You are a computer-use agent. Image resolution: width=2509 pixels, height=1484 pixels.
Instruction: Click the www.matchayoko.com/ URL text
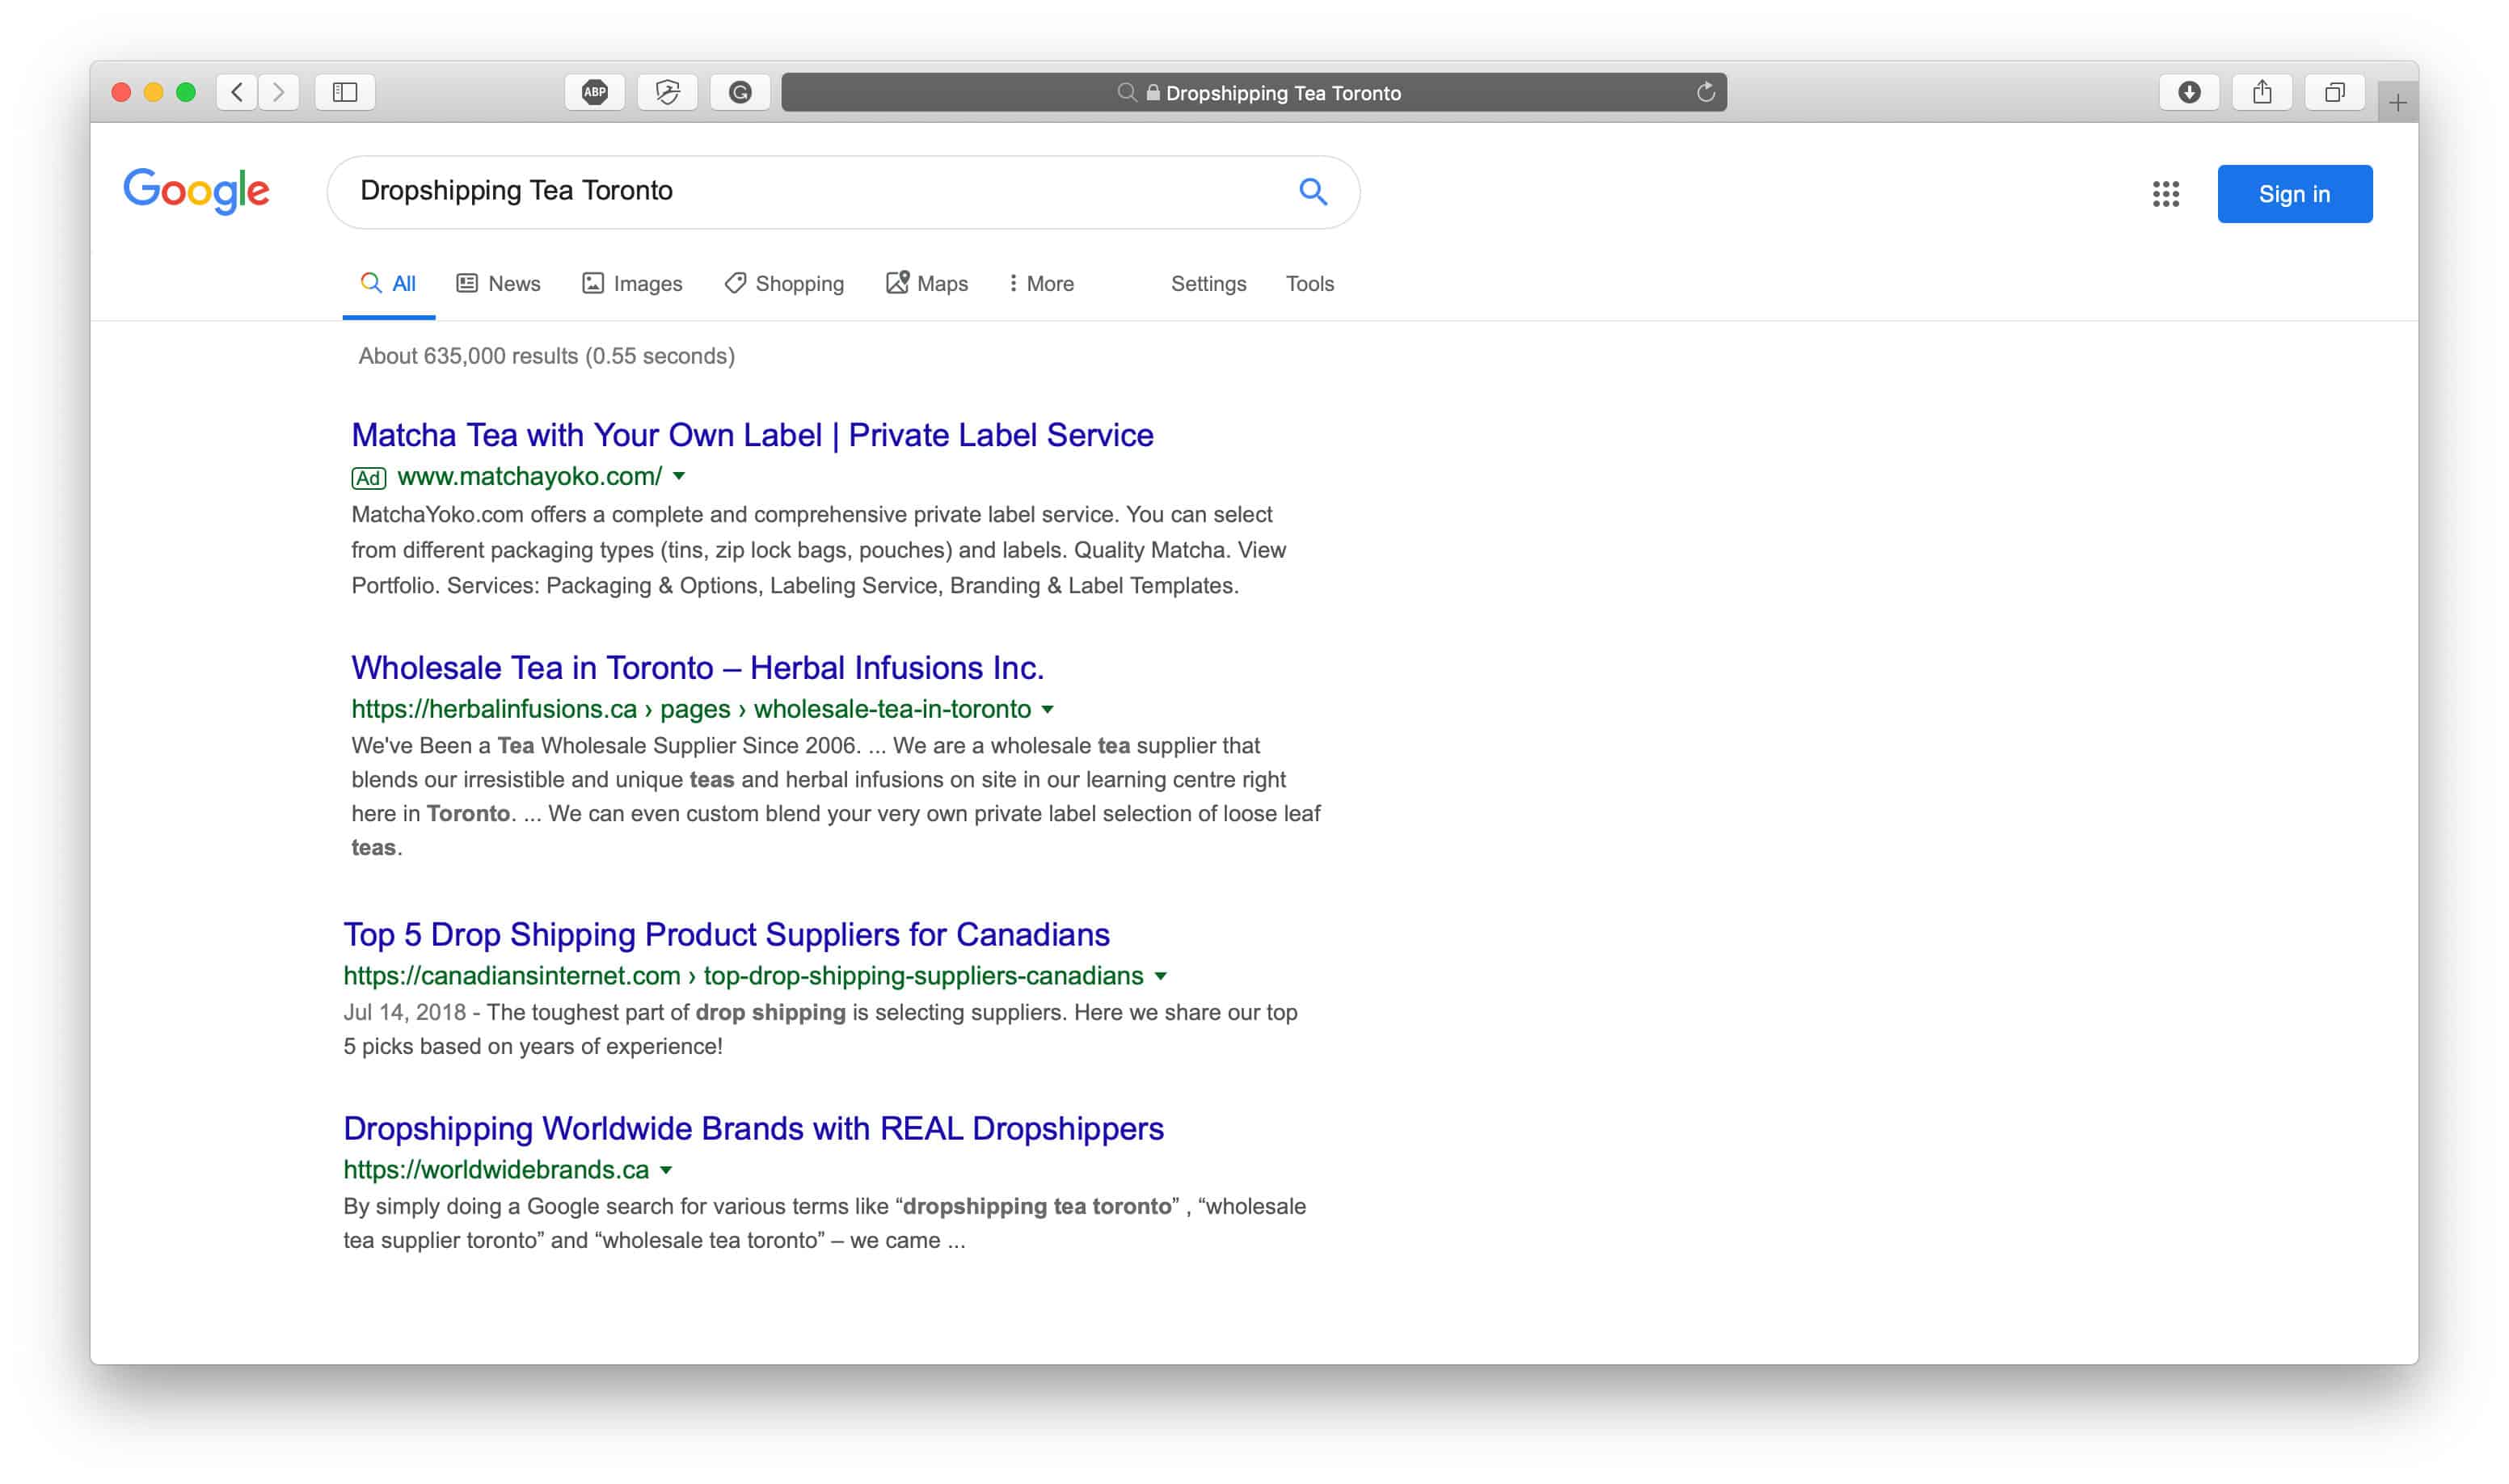pyautogui.click(x=529, y=477)
